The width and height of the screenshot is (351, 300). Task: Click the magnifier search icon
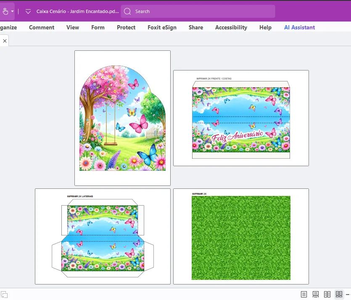(x=127, y=11)
